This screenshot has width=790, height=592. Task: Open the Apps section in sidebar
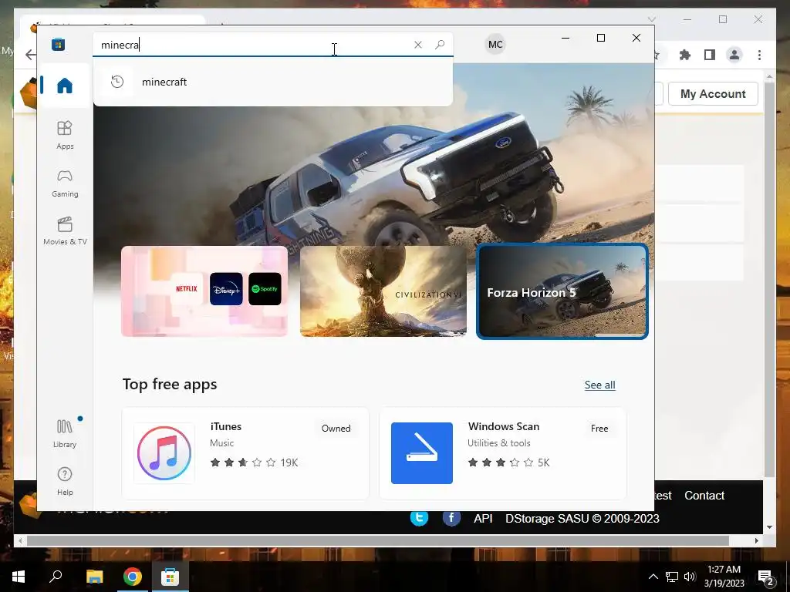[65, 136]
